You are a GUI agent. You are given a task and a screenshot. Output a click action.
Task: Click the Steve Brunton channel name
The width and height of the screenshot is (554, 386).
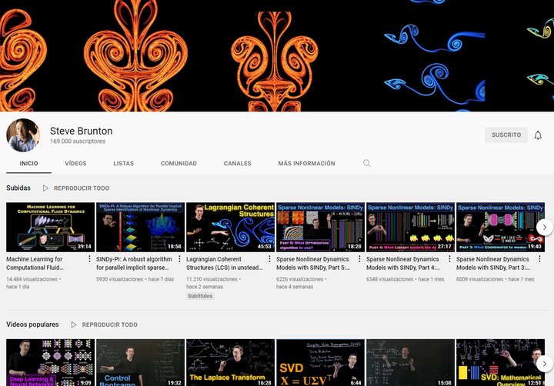click(82, 131)
